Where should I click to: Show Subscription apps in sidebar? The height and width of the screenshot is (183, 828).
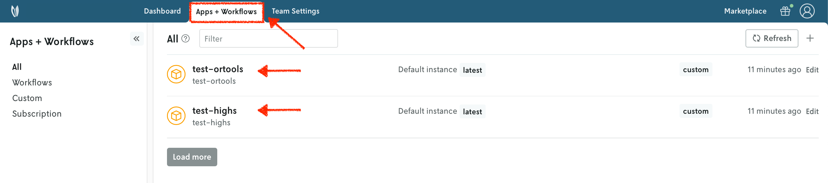coord(37,114)
